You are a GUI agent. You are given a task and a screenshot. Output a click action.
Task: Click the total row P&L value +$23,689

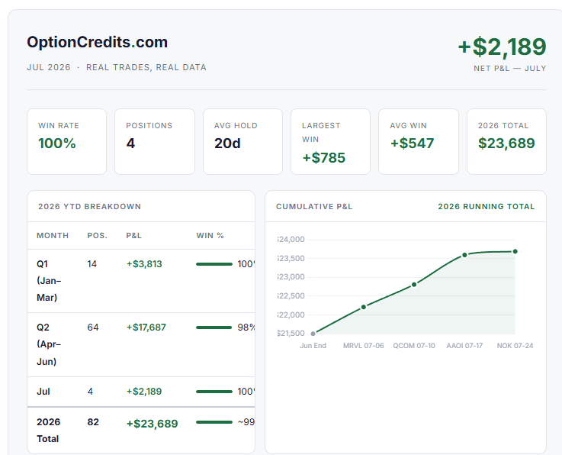point(152,424)
